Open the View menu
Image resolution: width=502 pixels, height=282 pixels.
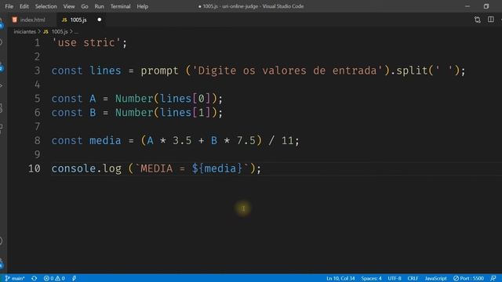[x=69, y=6]
